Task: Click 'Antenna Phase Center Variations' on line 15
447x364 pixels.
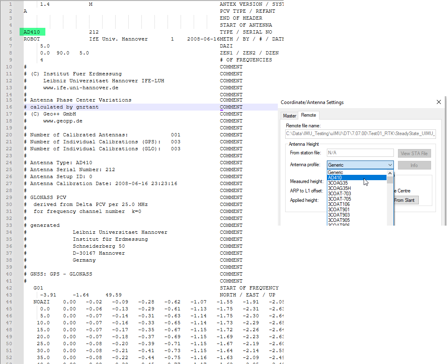Action: click(80, 100)
